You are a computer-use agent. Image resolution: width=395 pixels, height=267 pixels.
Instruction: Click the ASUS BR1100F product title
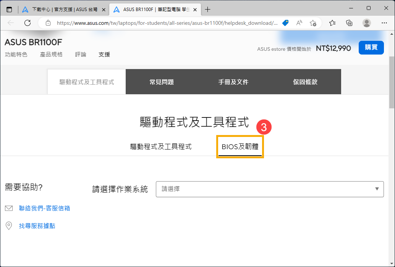pos(33,42)
